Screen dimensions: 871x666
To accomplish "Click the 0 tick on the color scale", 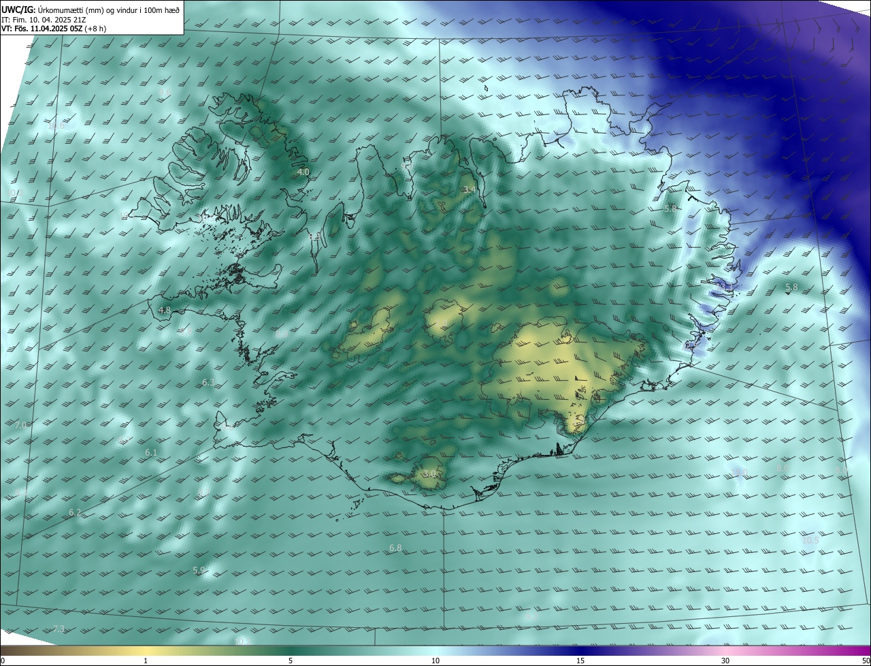I will (3, 661).
